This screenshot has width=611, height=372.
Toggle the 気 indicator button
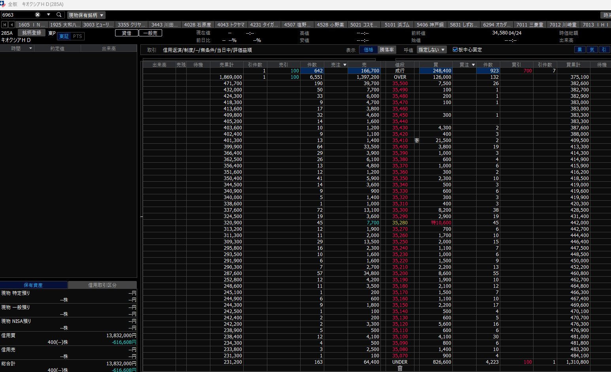592,50
